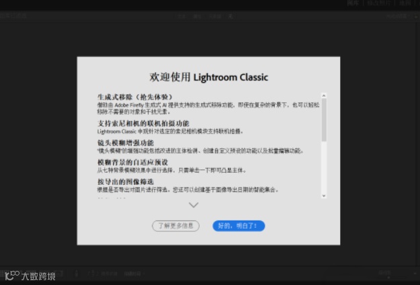The width and height of the screenshot is (420, 285).
Task: Select the 文本 library filter
Action: (x=181, y=16)
